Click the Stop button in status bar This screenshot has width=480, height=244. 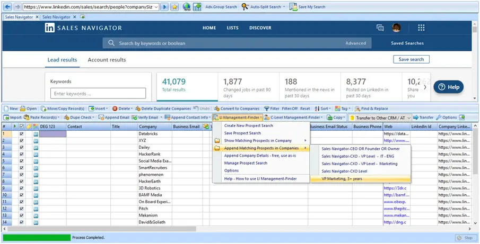click(x=466, y=238)
